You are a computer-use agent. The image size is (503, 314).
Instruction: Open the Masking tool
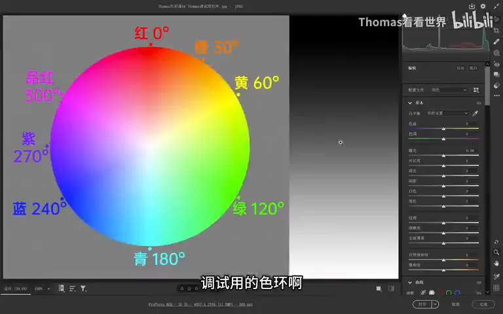[496, 53]
